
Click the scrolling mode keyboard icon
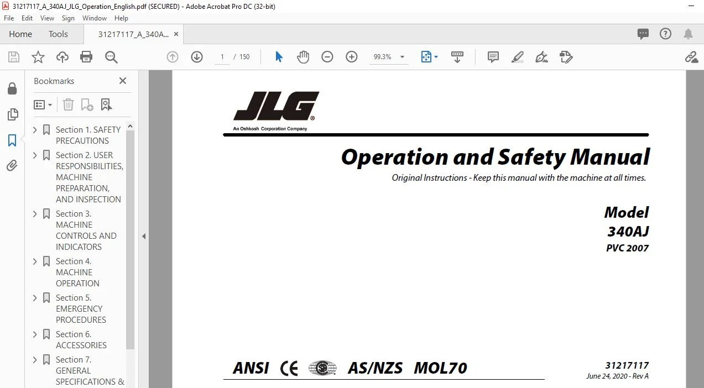[457, 57]
